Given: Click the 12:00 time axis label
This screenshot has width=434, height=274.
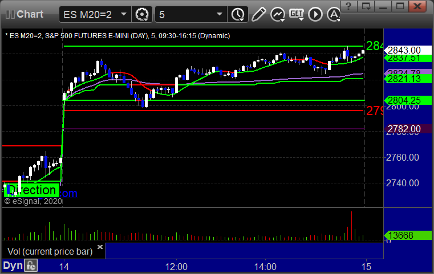Looking at the screenshot, I should 176,267.
